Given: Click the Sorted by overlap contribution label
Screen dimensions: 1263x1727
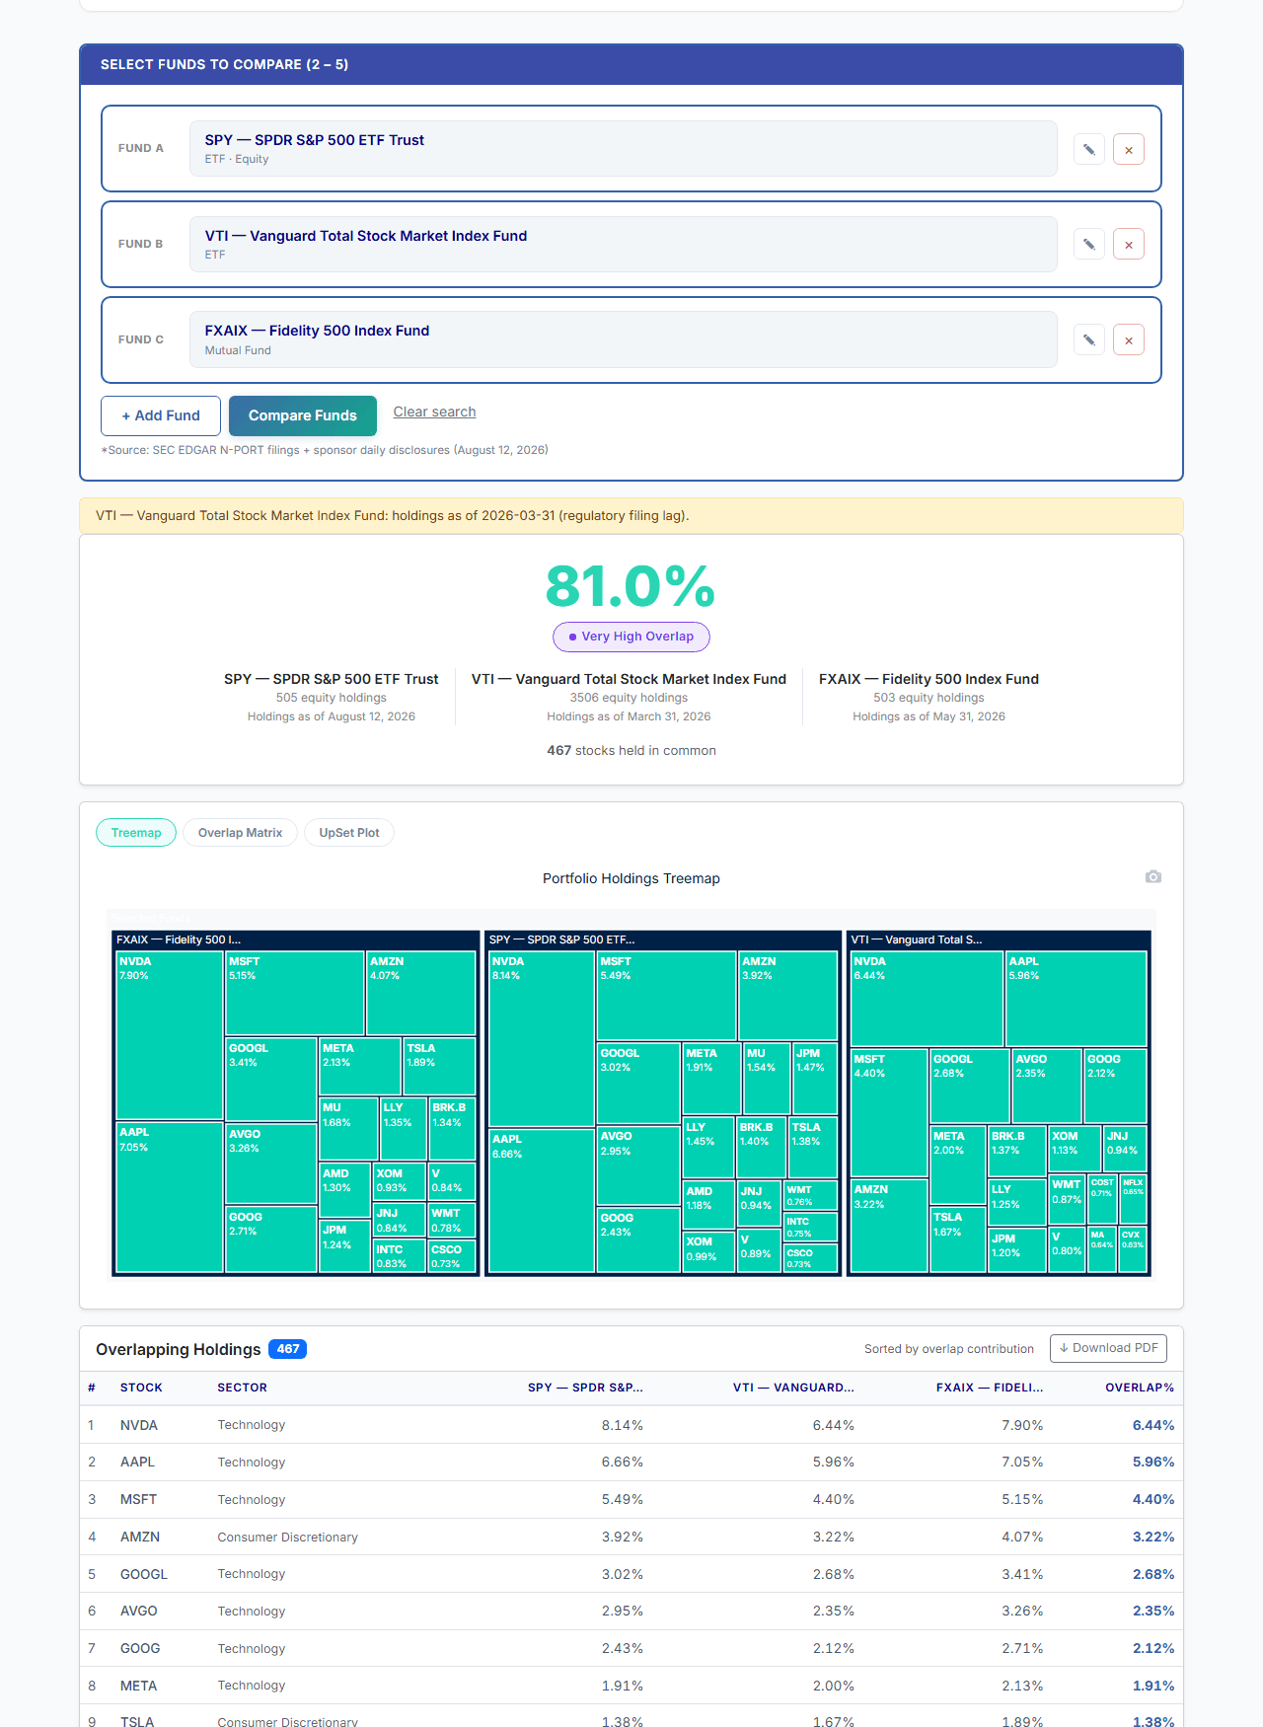Looking at the screenshot, I should point(949,1349).
